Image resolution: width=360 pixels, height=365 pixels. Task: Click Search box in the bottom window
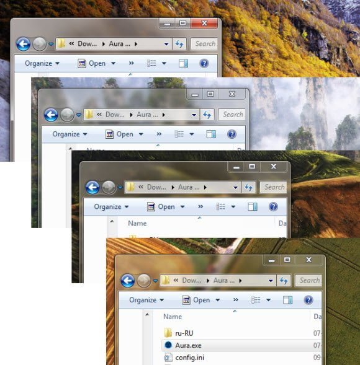[x=309, y=280]
